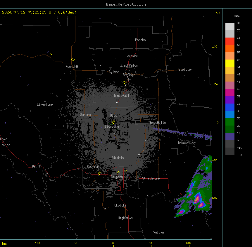Click the HighRiver label
Image resolution: width=252 pixels, height=247 pixels.
click(126, 218)
